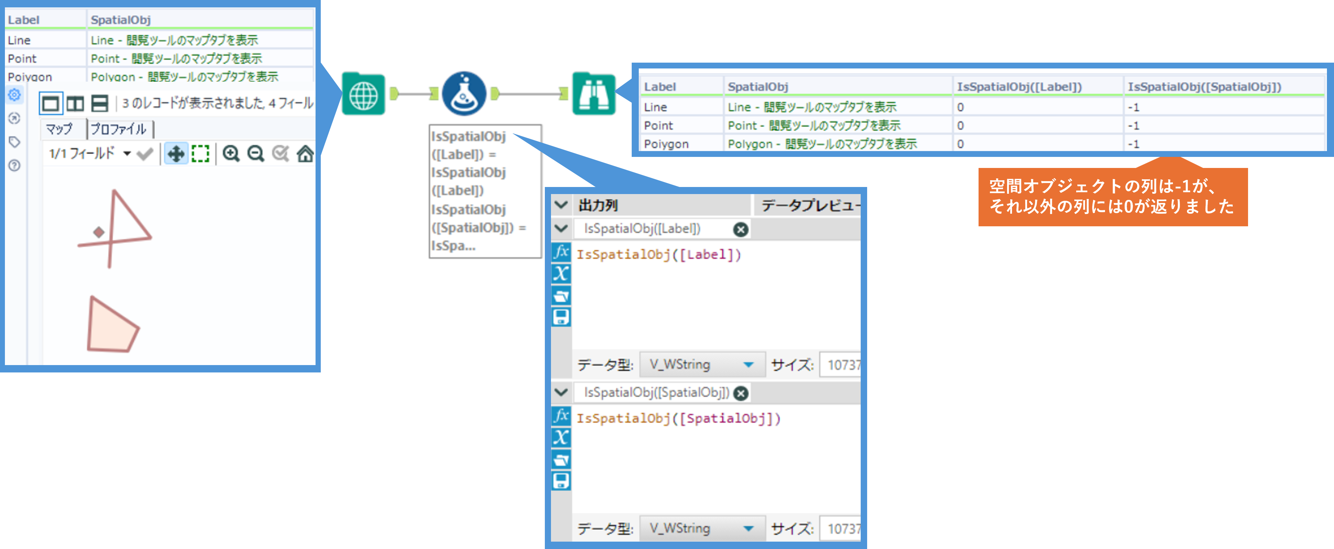Switch to stacked pane layout
This screenshot has width=1334, height=549.
(x=99, y=103)
